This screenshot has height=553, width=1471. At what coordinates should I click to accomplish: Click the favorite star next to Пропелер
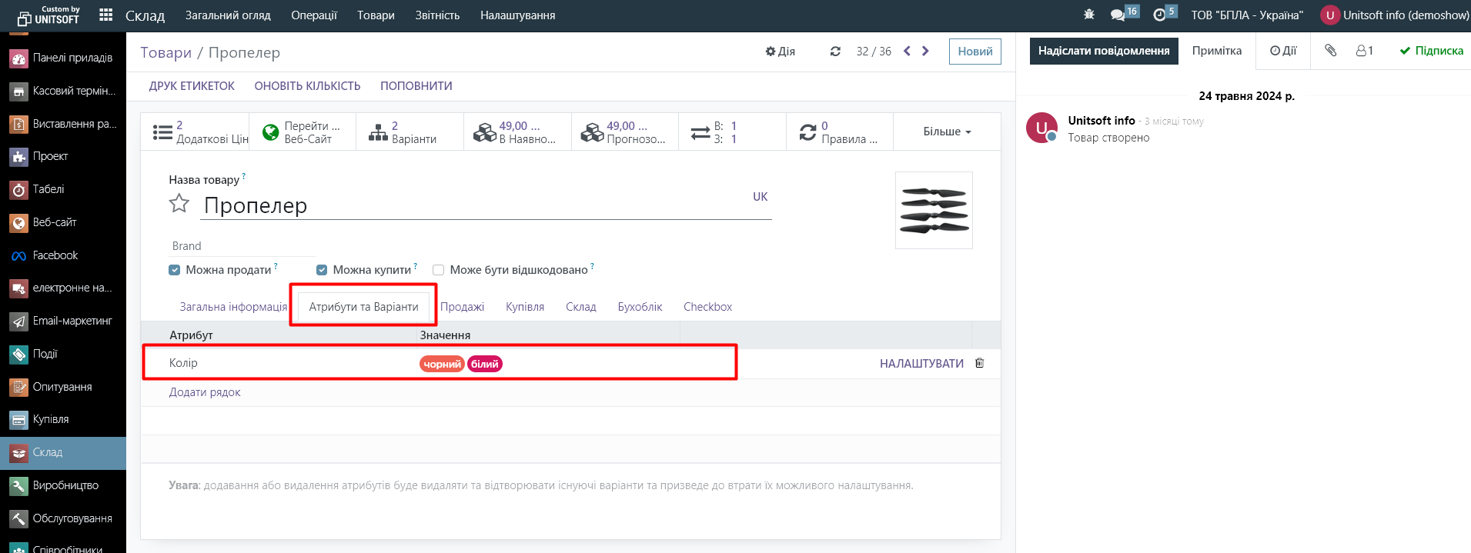coord(179,204)
